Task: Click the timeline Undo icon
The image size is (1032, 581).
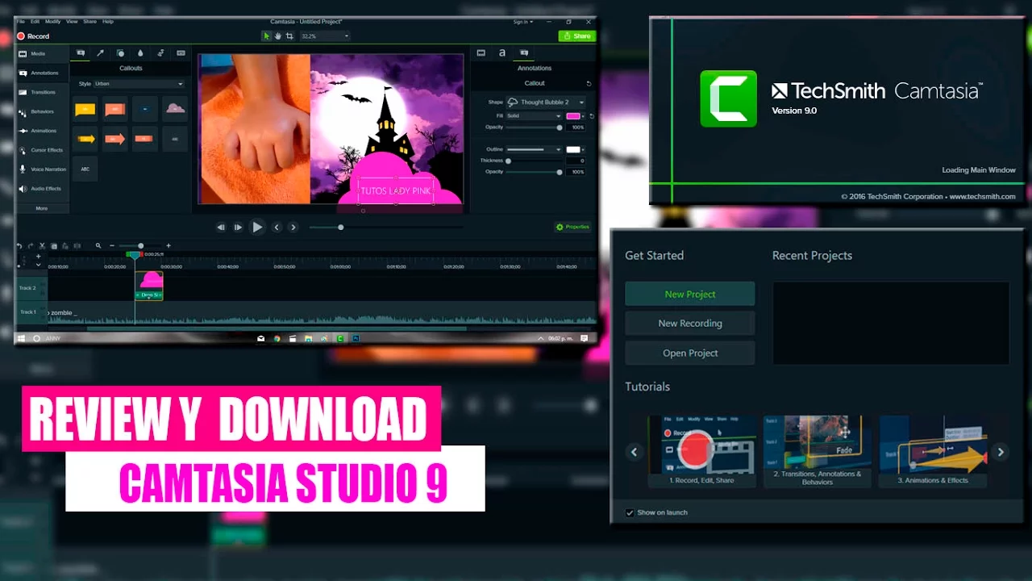Action: 19,245
